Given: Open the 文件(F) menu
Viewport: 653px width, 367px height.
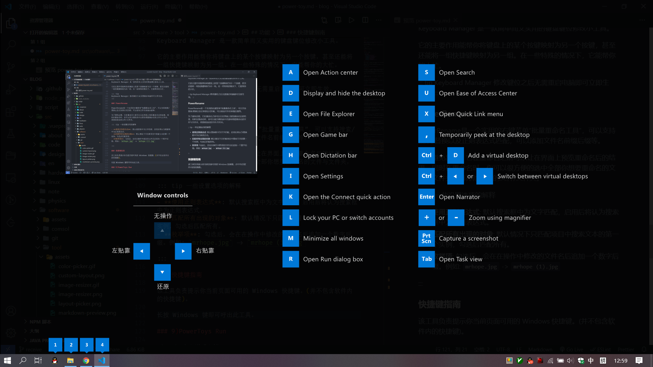Looking at the screenshot, I should click(27, 6).
